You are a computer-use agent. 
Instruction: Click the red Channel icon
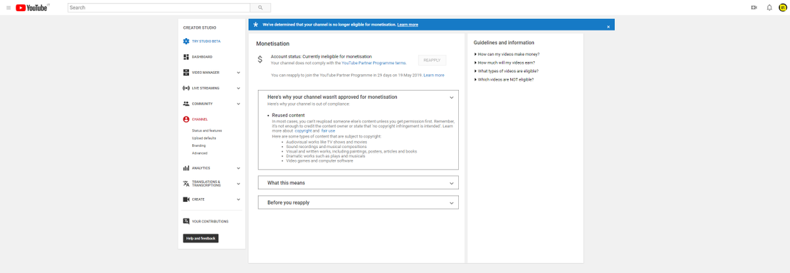click(x=186, y=120)
